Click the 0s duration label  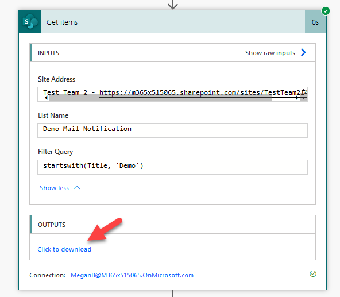pyautogui.click(x=315, y=22)
